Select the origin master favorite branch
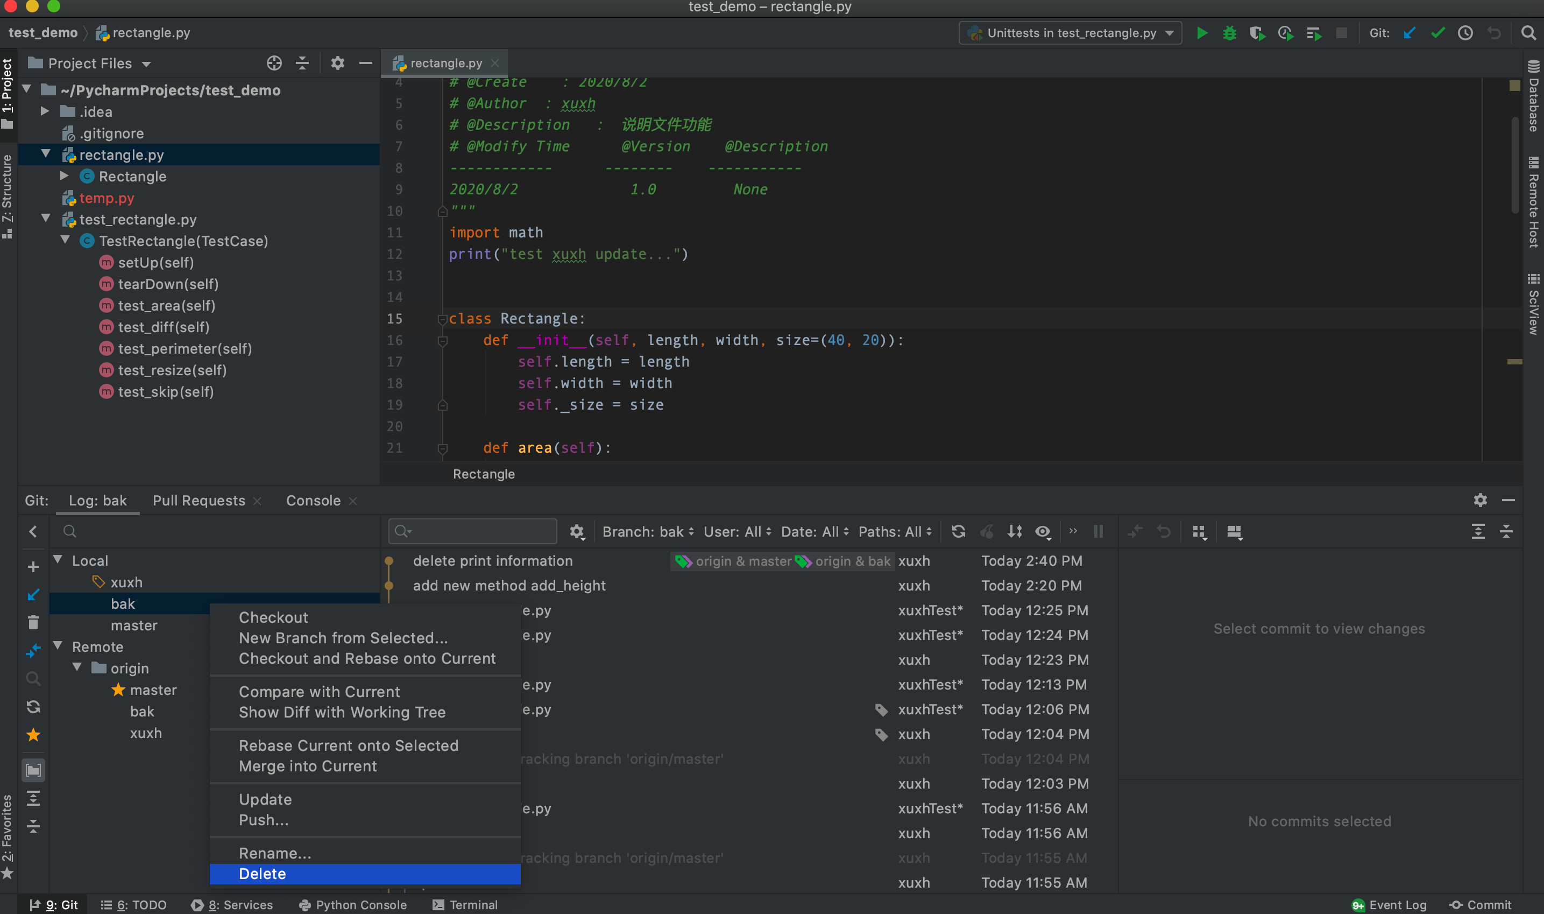Image resolution: width=1544 pixels, height=914 pixels. (x=153, y=690)
